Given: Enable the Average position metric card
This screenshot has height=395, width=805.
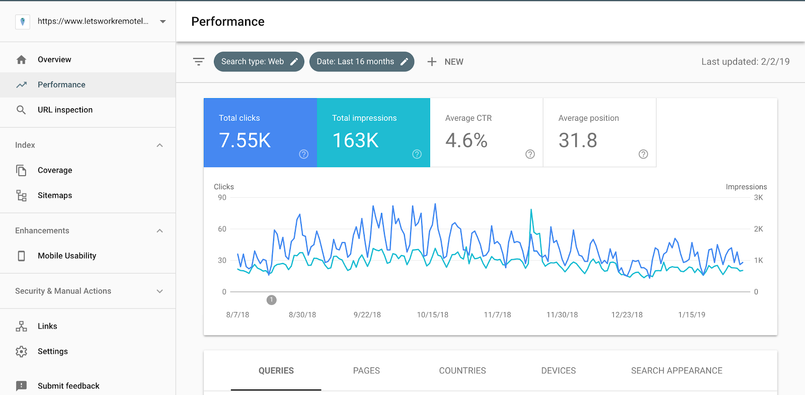Looking at the screenshot, I should 600,133.
